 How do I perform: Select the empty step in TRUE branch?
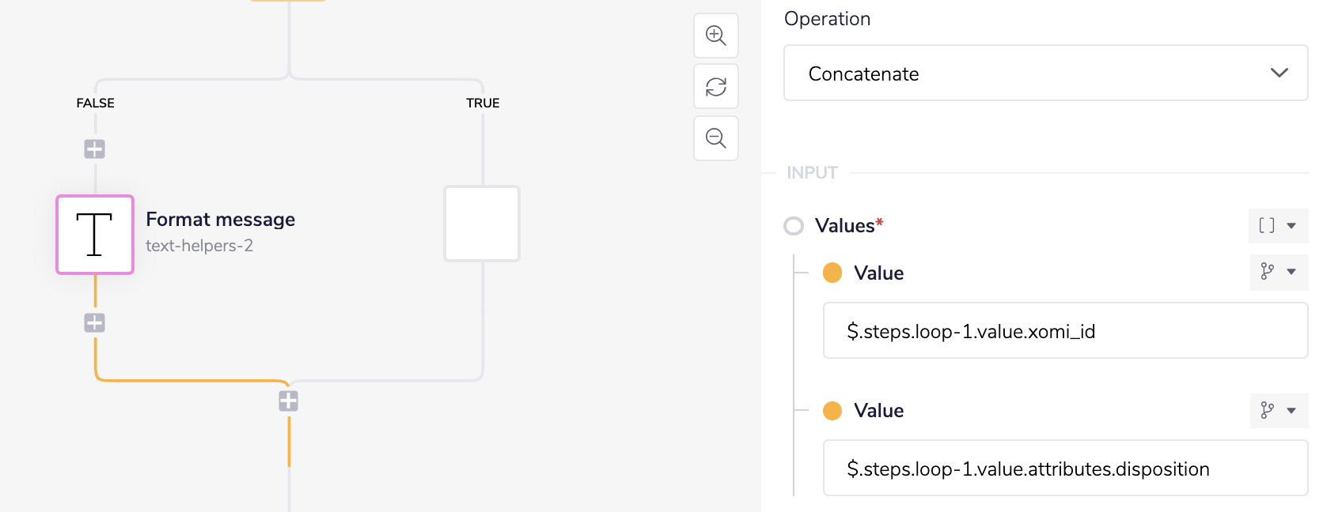[482, 224]
